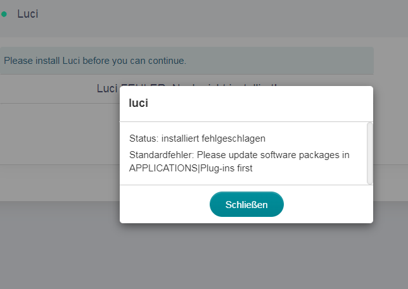The height and width of the screenshot is (289, 408).
Task: Click the dialog's vertical scrollbar
Action: 370,153
